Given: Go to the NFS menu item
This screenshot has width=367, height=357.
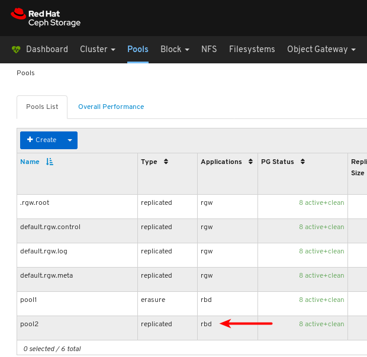Looking at the screenshot, I should [x=209, y=50].
